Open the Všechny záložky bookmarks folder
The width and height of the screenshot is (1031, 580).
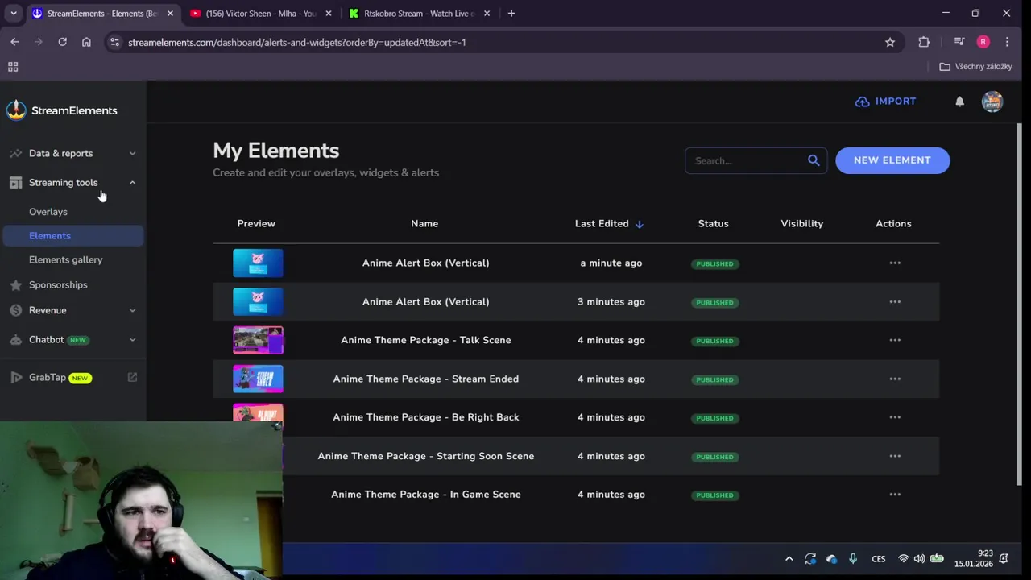pos(975,67)
